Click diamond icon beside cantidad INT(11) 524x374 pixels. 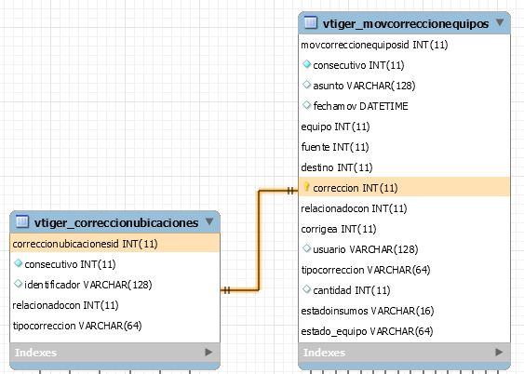[x=306, y=289]
